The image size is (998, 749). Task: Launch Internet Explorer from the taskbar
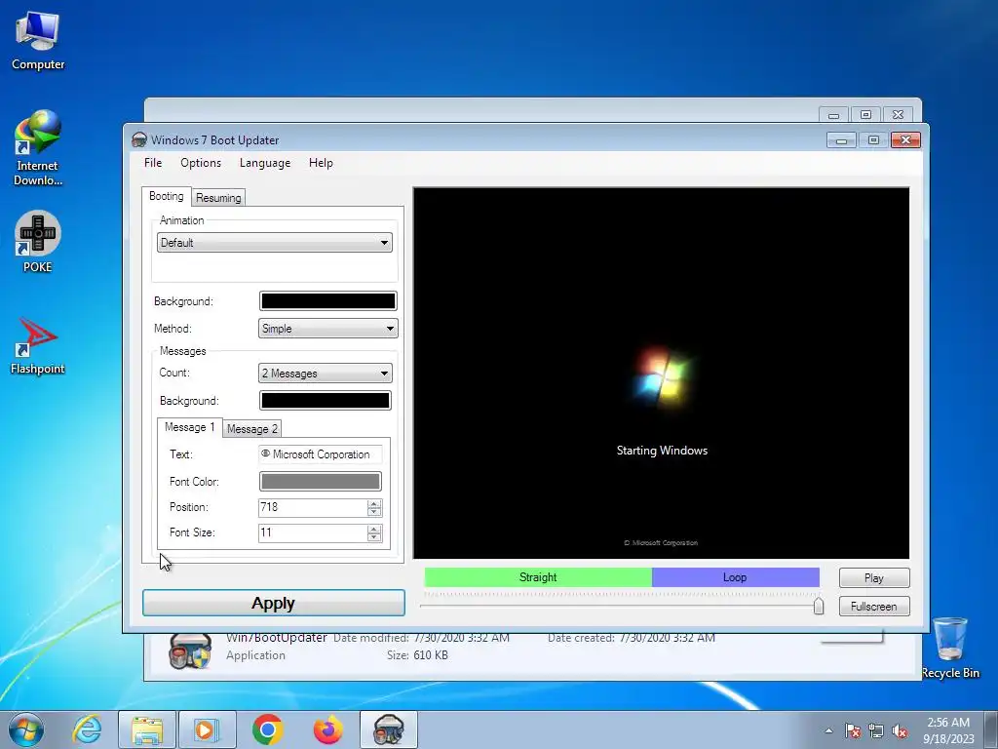point(87,729)
